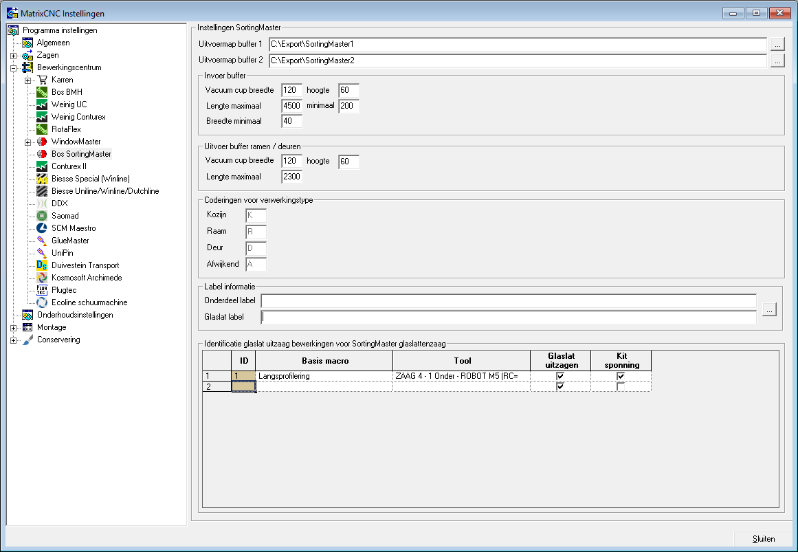Open the Biesse Special (Winline) icon

point(42,179)
